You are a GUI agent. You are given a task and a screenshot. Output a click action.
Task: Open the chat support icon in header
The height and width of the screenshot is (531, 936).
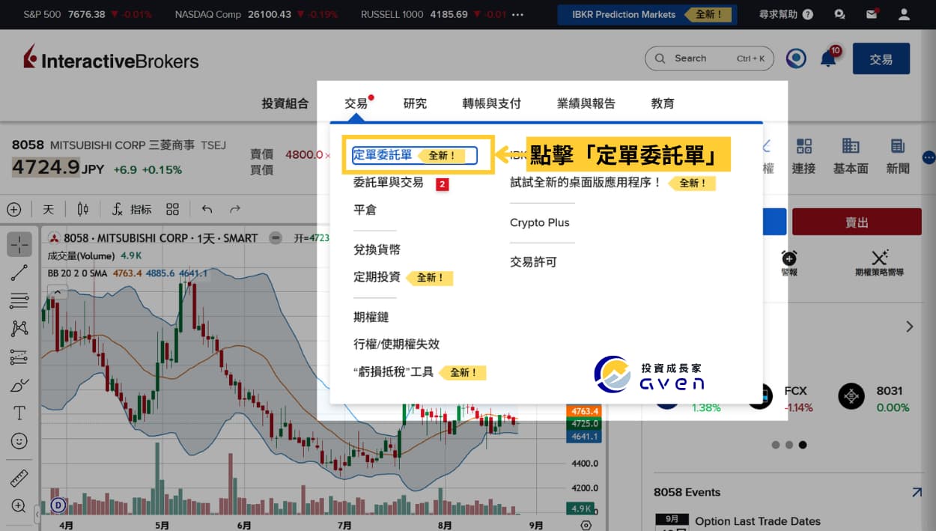(840, 14)
